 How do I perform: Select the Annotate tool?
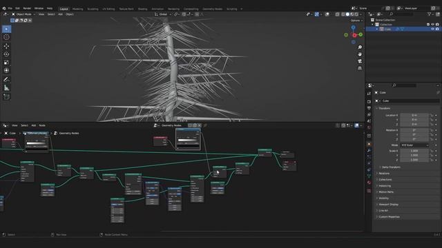tap(6, 80)
